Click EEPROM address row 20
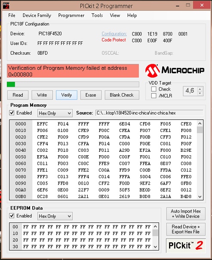This screenshot has height=260, width=212. 15,240
